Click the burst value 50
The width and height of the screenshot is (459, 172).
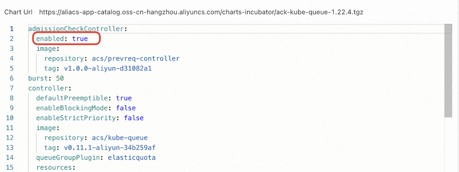59,78
